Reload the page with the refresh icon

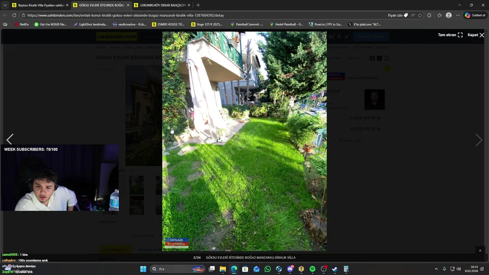tap(14, 15)
